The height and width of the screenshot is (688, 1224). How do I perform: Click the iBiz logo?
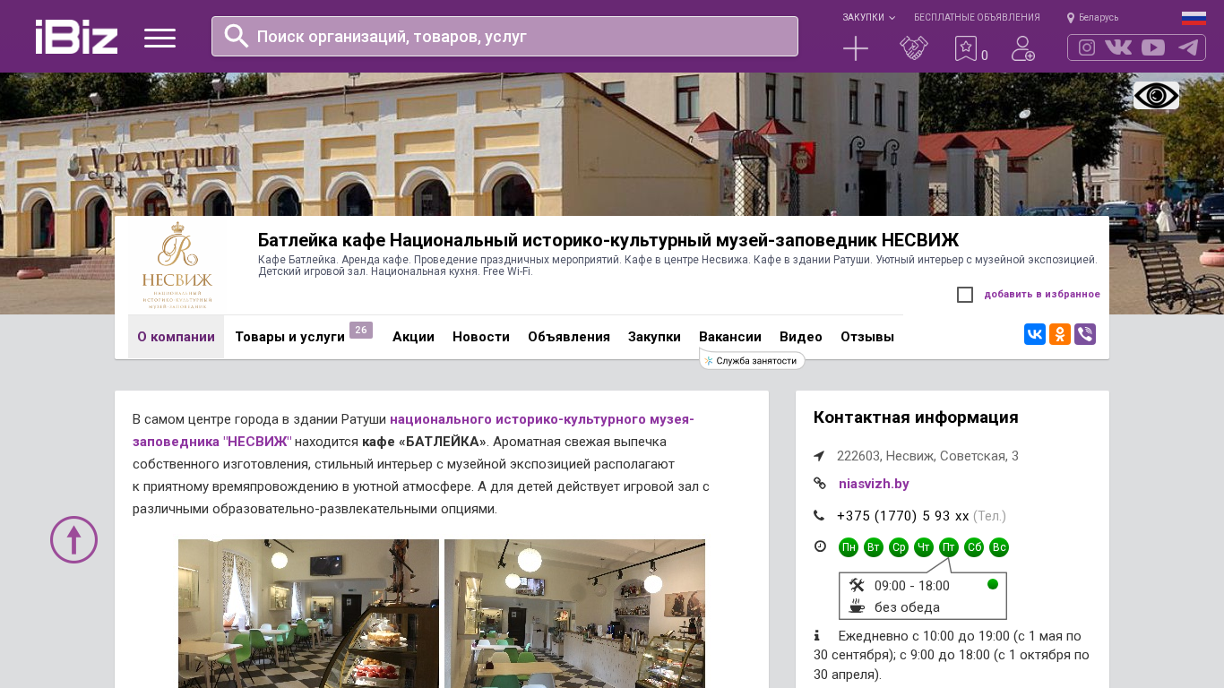tap(76, 37)
